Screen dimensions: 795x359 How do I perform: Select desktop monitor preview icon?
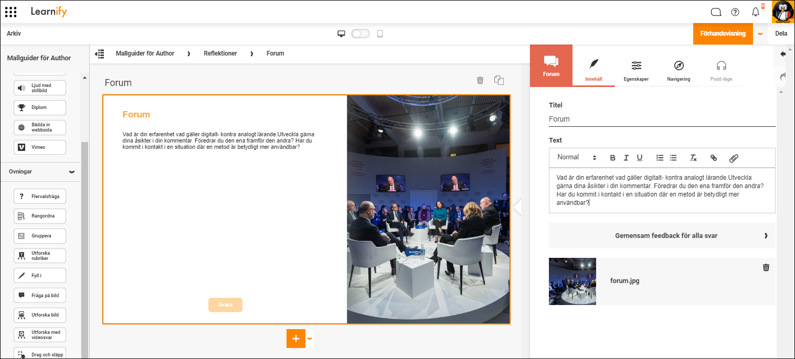coord(341,34)
